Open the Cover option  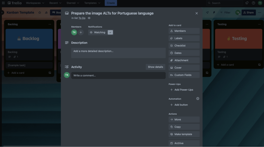(x=184, y=68)
